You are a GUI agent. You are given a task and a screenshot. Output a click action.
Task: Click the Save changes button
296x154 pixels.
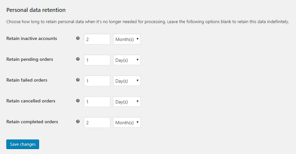click(23, 144)
